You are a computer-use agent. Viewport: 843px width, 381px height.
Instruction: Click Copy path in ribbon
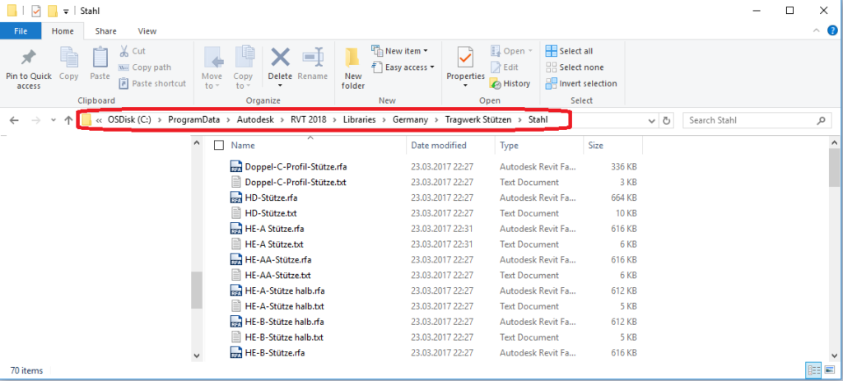pyautogui.click(x=145, y=67)
